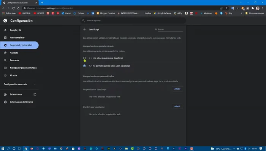266x151 pixels.
Task: Open the Aplicaciones bookmark
Action: click(9, 13)
